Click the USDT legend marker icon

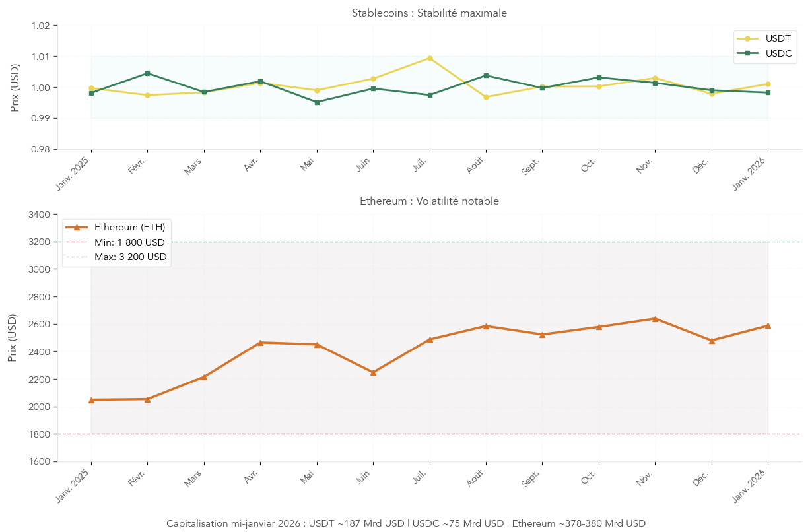point(747,38)
